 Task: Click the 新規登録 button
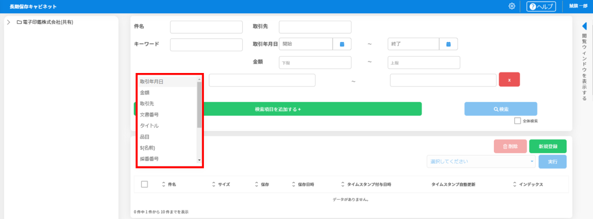click(x=548, y=146)
